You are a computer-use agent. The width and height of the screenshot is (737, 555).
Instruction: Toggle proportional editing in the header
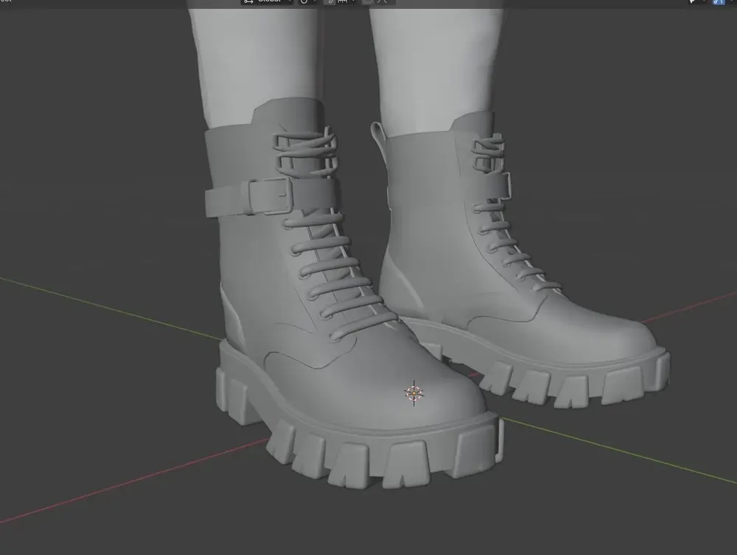pyautogui.click(x=368, y=2)
